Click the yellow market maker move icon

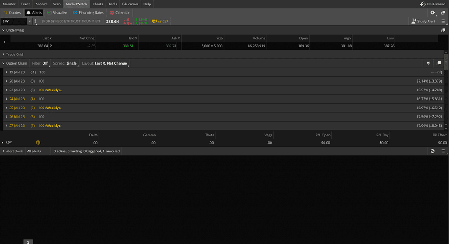(x=154, y=21)
